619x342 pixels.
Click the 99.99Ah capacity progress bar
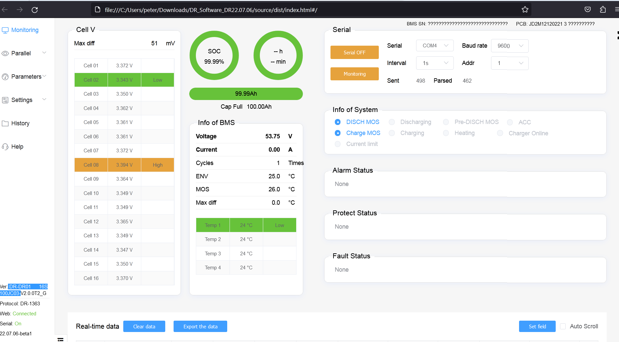coord(246,94)
